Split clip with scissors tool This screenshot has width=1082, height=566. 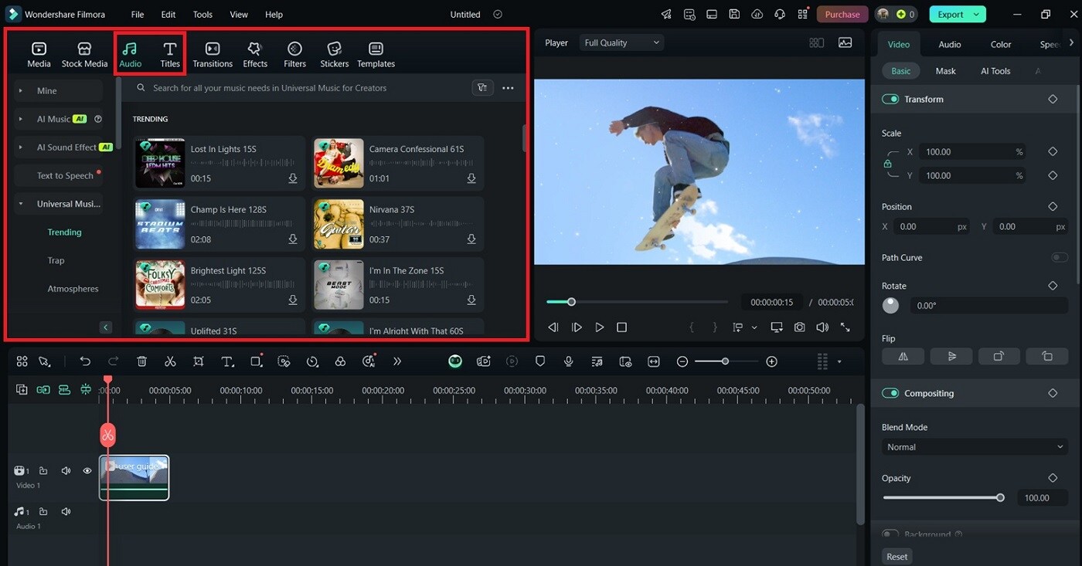170,361
